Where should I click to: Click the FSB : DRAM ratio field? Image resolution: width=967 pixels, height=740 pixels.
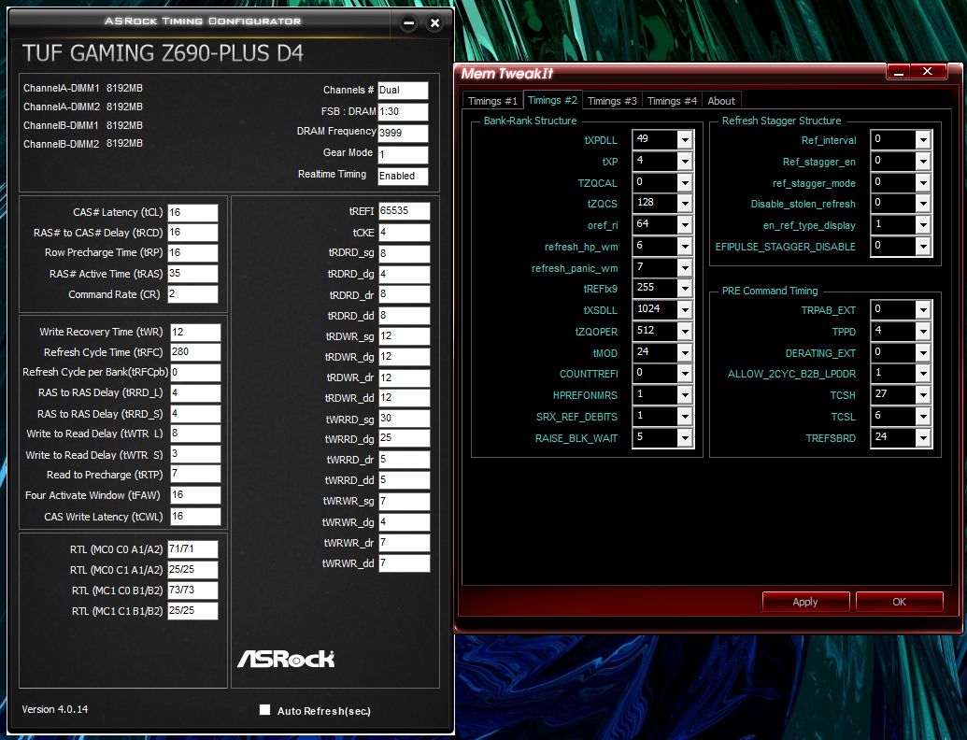pyautogui.click(x=403, y=111)
